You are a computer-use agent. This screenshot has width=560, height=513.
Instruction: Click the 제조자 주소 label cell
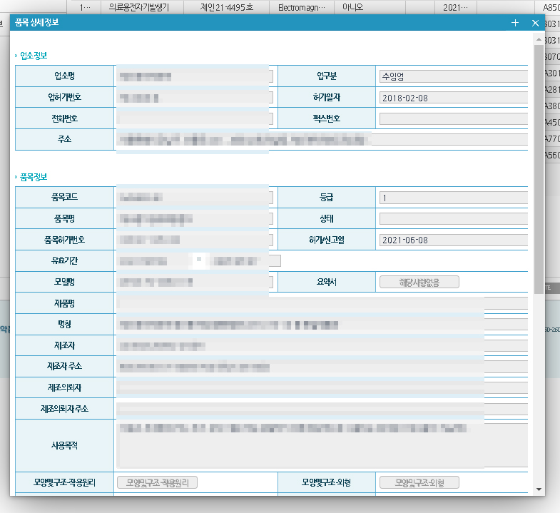[65, 367]
